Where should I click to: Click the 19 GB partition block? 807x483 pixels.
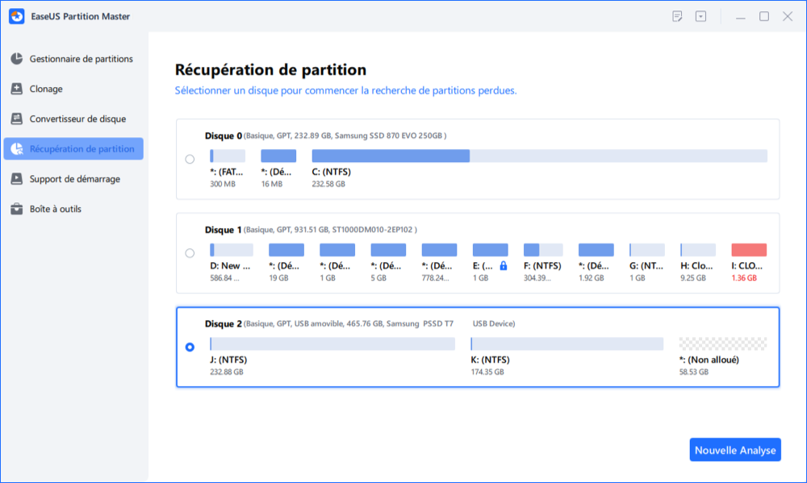tap(286, 250)
